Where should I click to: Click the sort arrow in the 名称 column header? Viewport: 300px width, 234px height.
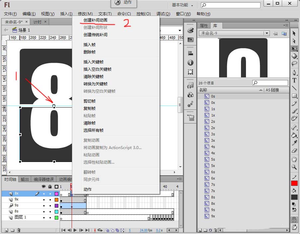click(261, 90)
